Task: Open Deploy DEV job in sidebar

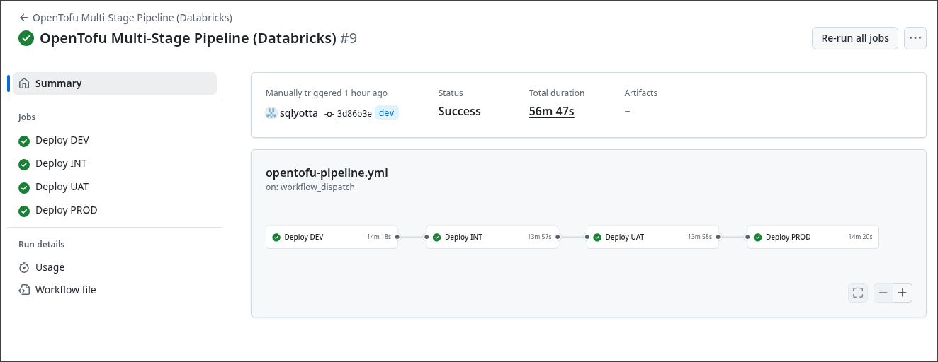Action: pyautogui.click(x=62, y=140)
